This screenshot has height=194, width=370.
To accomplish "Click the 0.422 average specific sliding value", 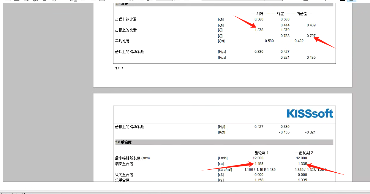I will (299, 41).
